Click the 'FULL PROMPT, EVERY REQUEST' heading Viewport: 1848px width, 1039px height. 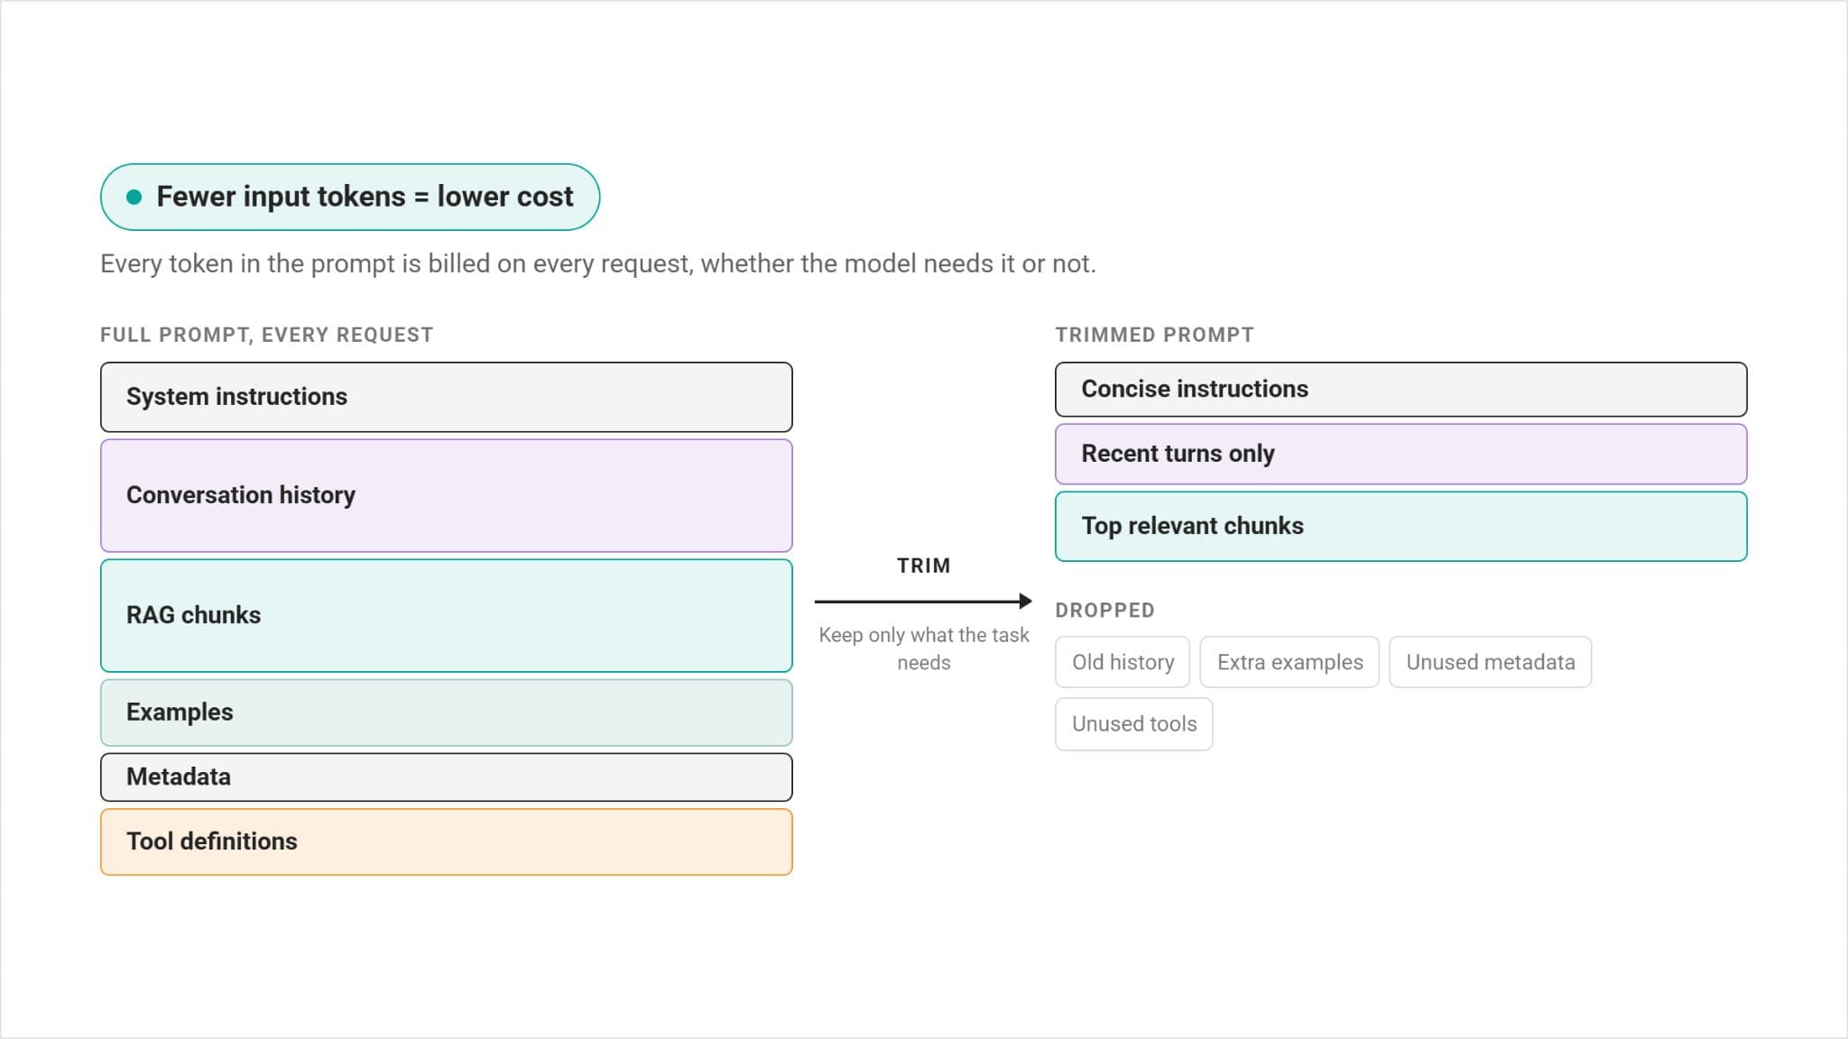[266, 335]
